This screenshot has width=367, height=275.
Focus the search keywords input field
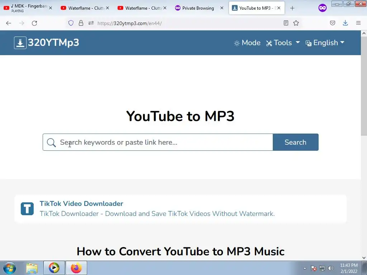pyautogui.click(x=158, y=142)
